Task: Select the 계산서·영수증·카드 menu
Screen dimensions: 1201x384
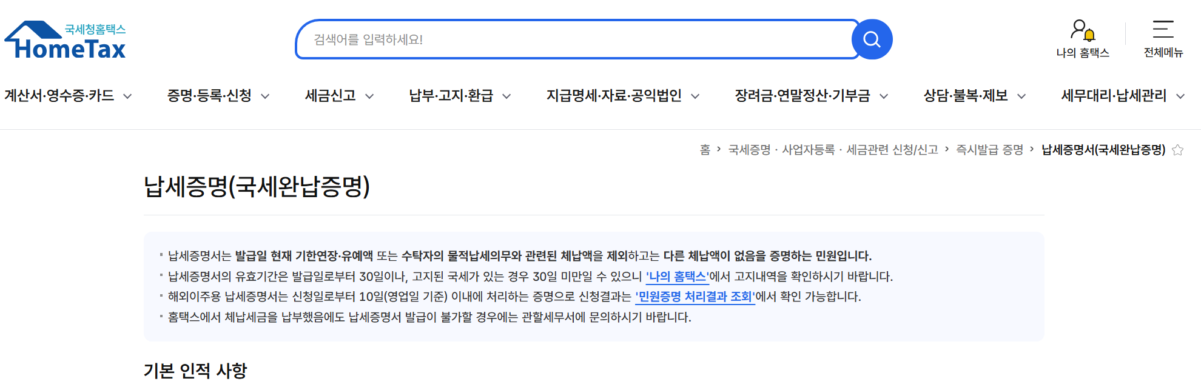Action: 58,95
